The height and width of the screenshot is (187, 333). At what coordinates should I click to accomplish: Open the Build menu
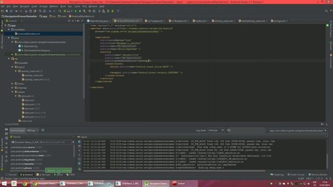point(63,6)
